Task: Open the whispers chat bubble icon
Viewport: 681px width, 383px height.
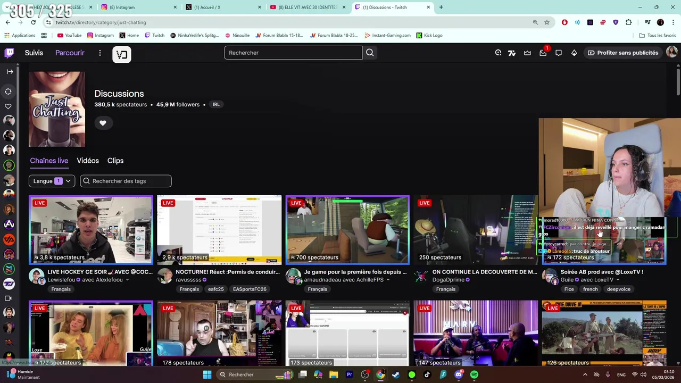Action: [559, 53]
